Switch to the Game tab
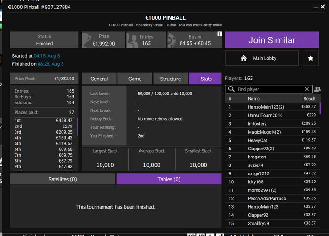The image size is (329, 236). pyautogui.click(x=135, y=79)
